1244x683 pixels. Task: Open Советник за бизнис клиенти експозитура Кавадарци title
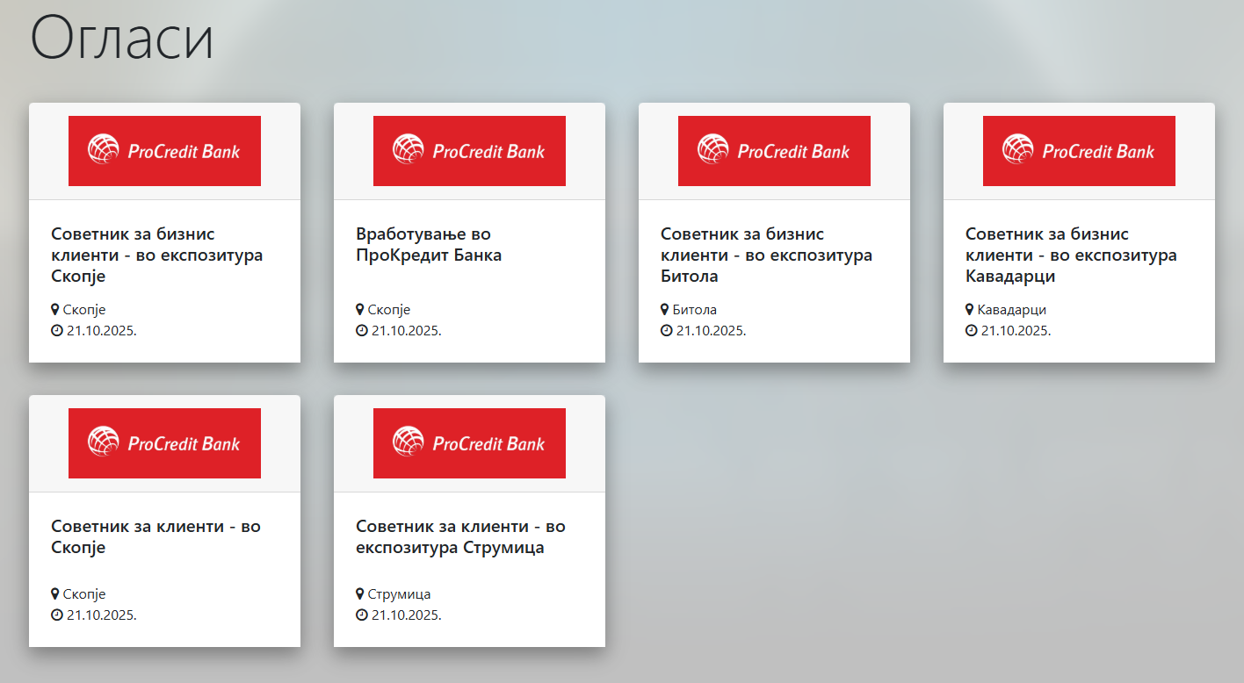[1071, 255]
